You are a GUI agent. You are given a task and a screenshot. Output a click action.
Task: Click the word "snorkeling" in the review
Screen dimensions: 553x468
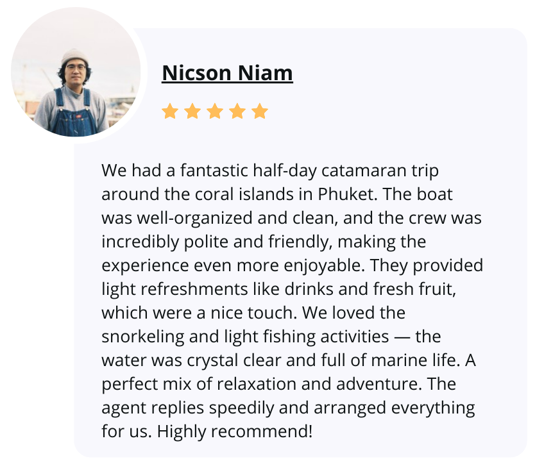coord(143,337)
